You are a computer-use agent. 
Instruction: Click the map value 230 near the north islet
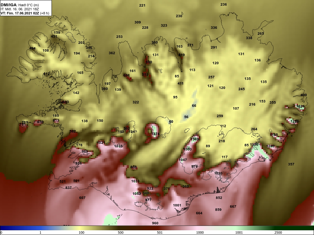pyautogui.click(x=179, y=16)
